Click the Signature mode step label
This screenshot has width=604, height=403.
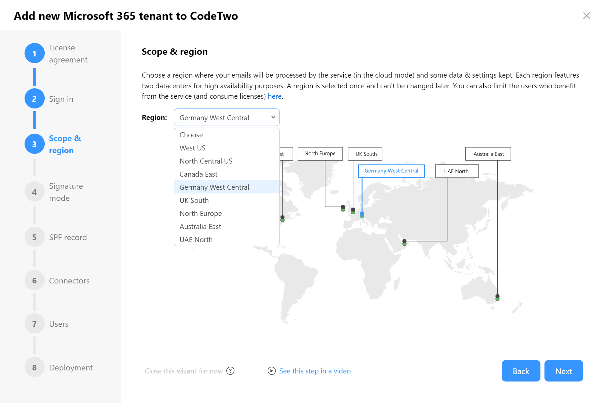click(66, 192)
